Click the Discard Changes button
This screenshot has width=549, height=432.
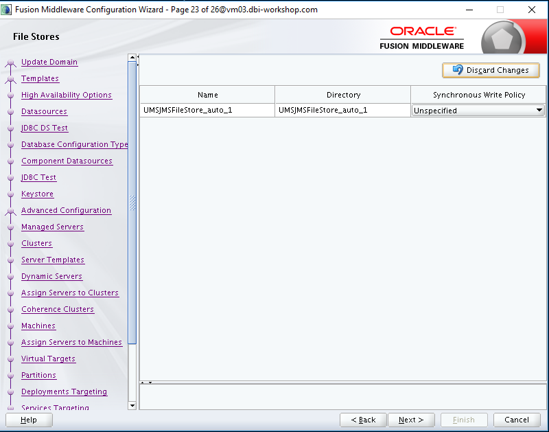coord(491,70)
